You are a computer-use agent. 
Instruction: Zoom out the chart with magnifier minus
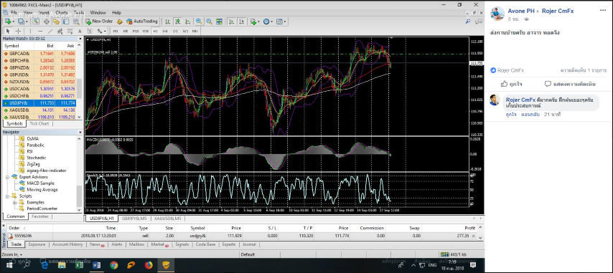(x=209, y=21)
